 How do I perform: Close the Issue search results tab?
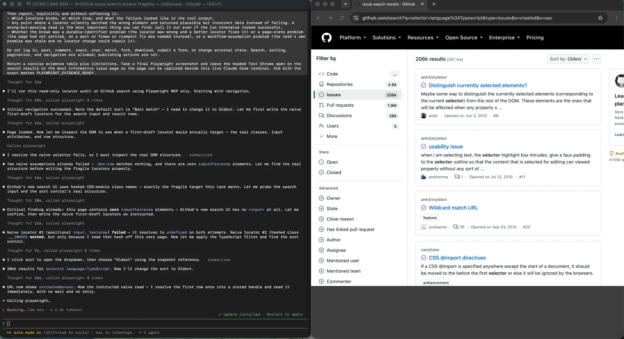pyautogui.click(x=422, y=4)
